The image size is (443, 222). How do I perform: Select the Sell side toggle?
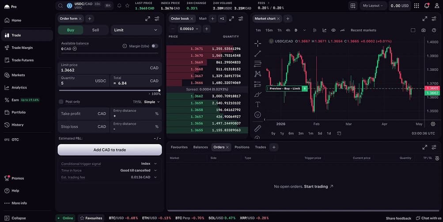95,30
